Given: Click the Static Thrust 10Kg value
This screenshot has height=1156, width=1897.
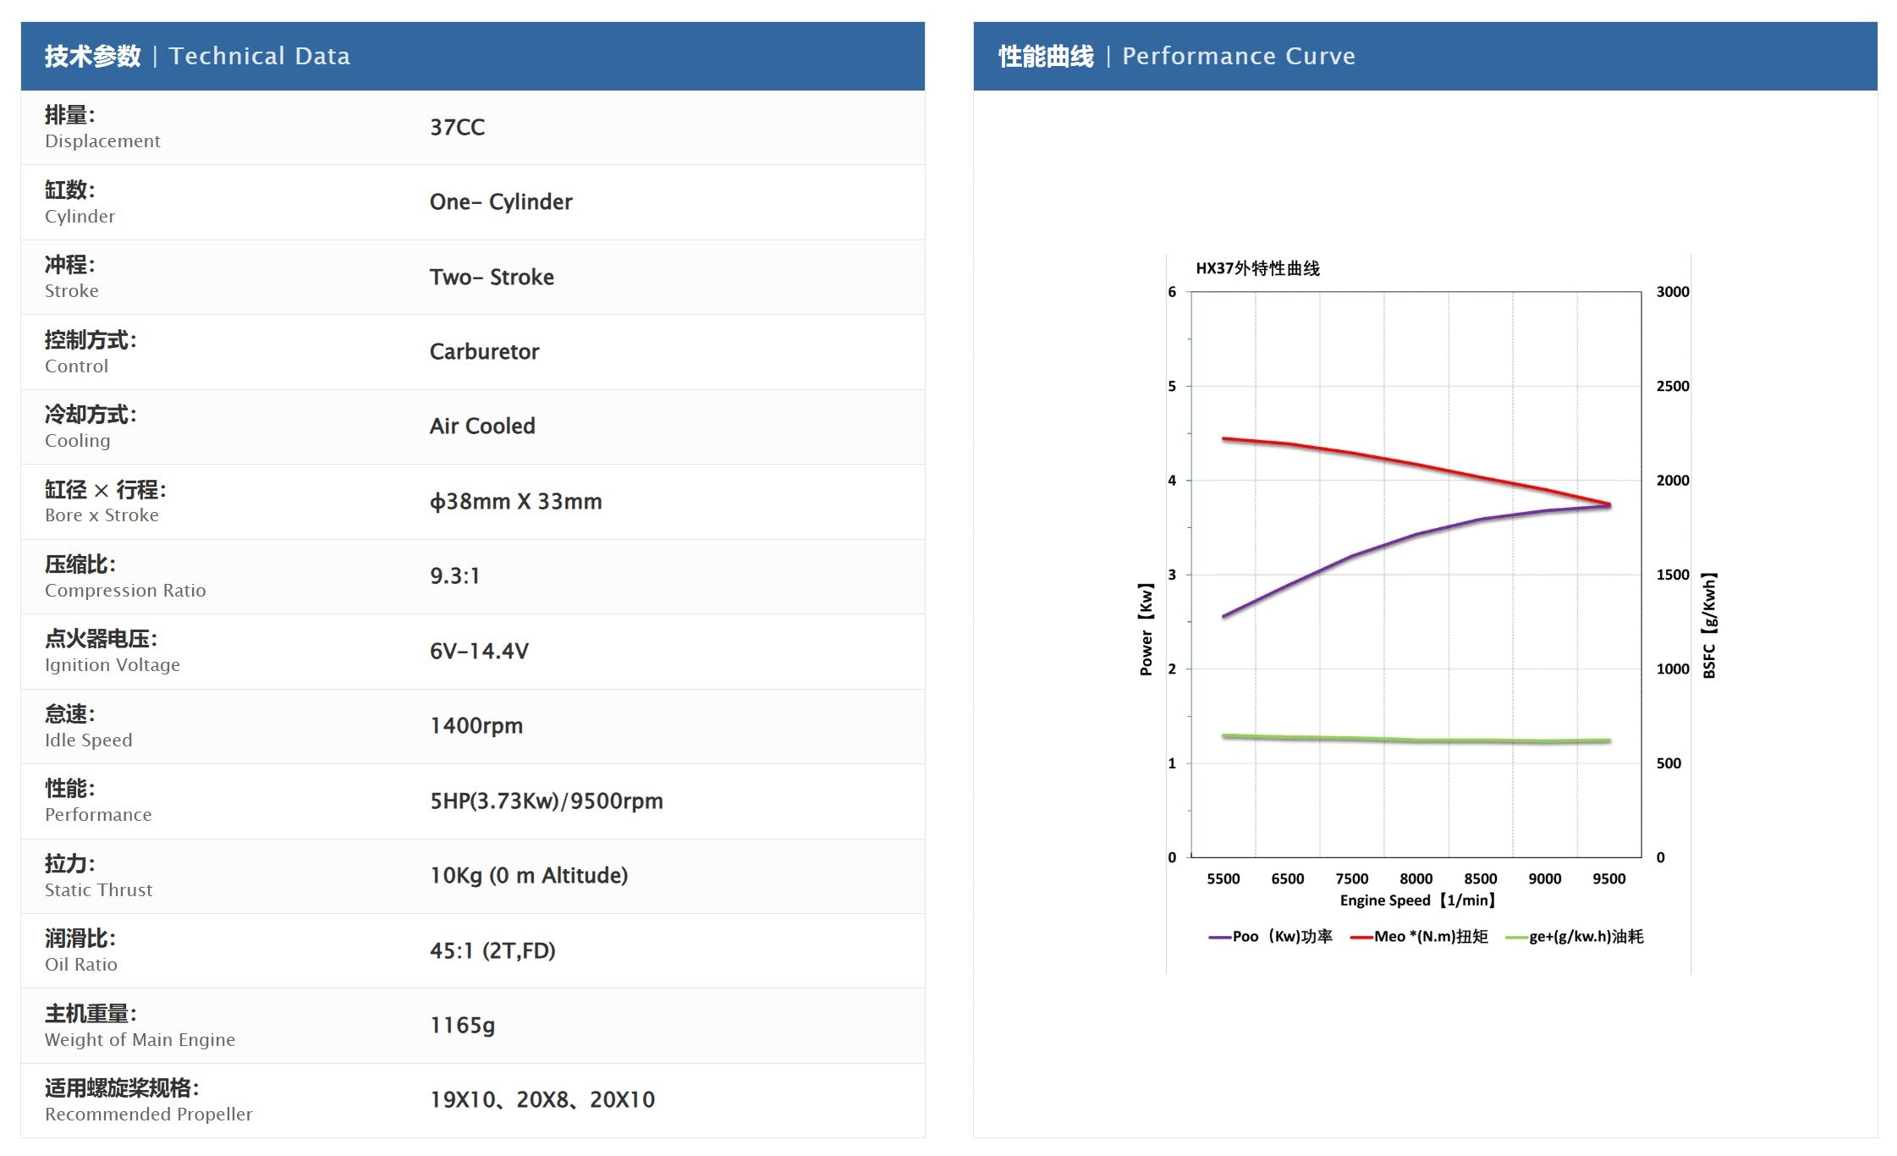Looking at the screenshot, I should pyautogui.click(x=529, y=876).
